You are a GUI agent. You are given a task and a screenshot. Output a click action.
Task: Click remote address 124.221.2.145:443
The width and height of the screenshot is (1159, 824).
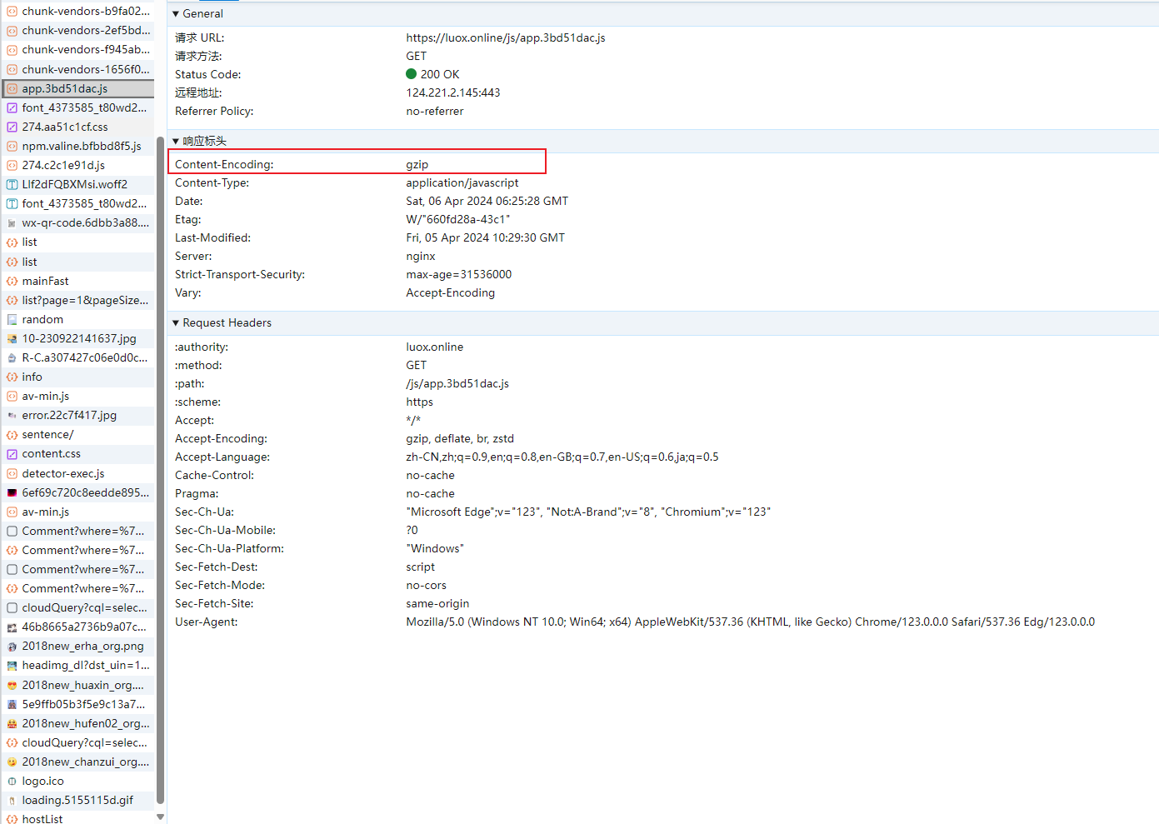(x=453, y=92)
